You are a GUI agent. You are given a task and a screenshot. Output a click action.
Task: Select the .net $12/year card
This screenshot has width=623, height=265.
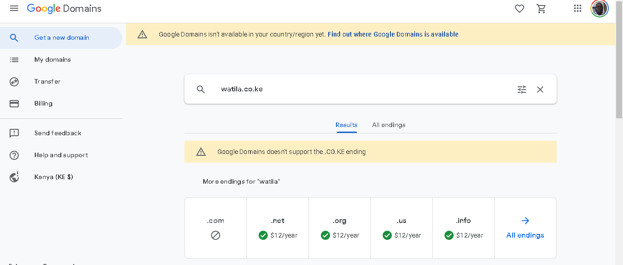(278, 228)
